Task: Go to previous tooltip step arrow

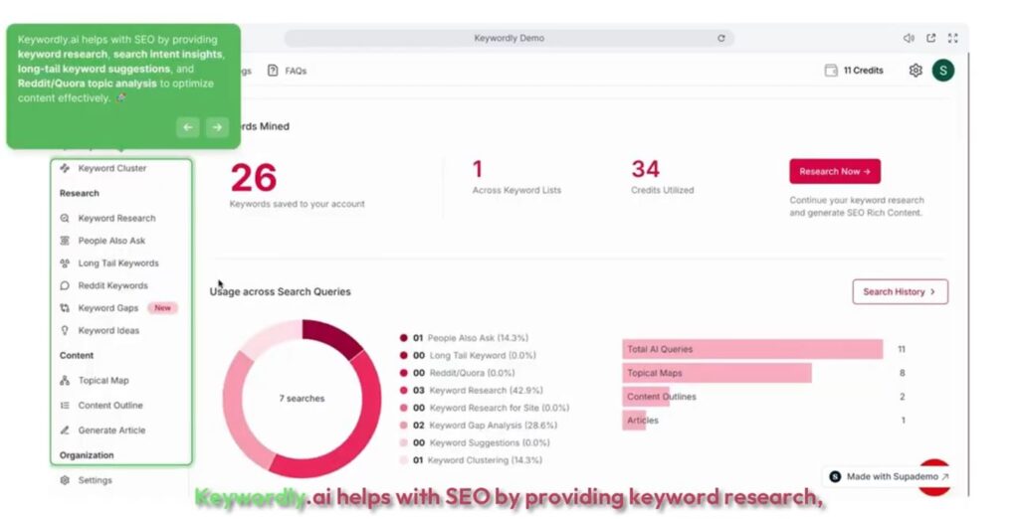Action: click(x=188, y=127)
